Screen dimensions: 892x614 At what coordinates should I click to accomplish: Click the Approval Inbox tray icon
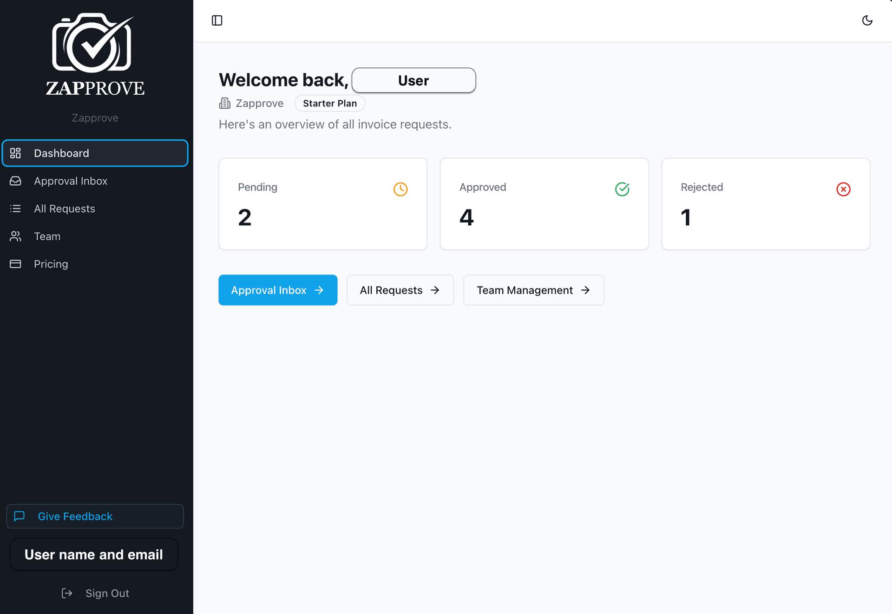pyautogui.click(x=15, y=181)
